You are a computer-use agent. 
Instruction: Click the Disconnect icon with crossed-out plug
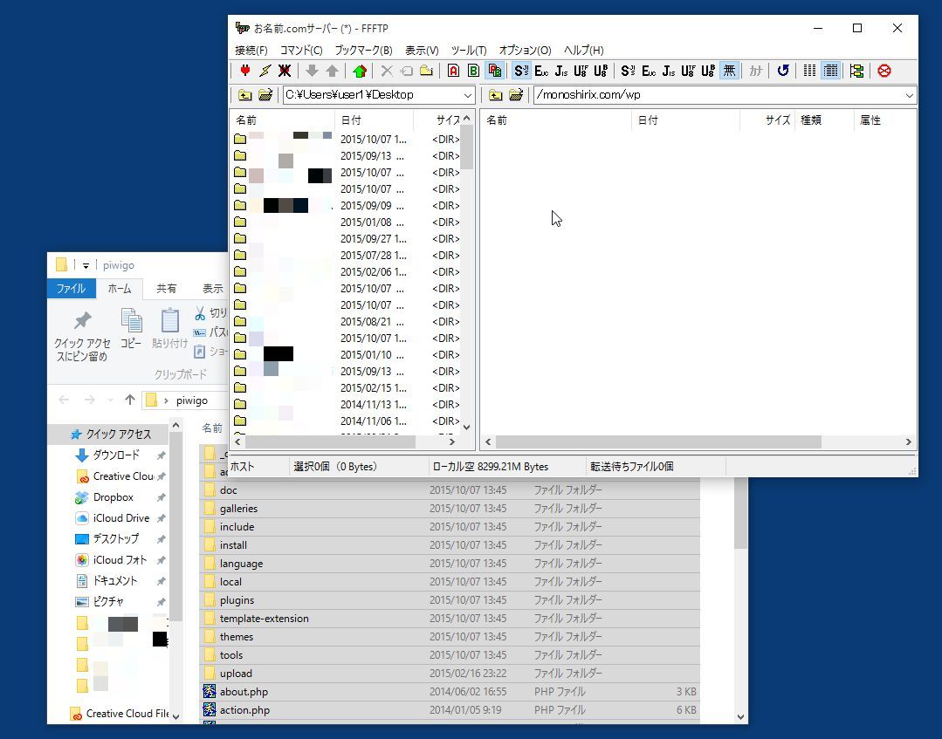(x=285, y=71)
